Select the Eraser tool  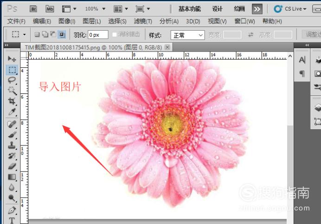12,166
